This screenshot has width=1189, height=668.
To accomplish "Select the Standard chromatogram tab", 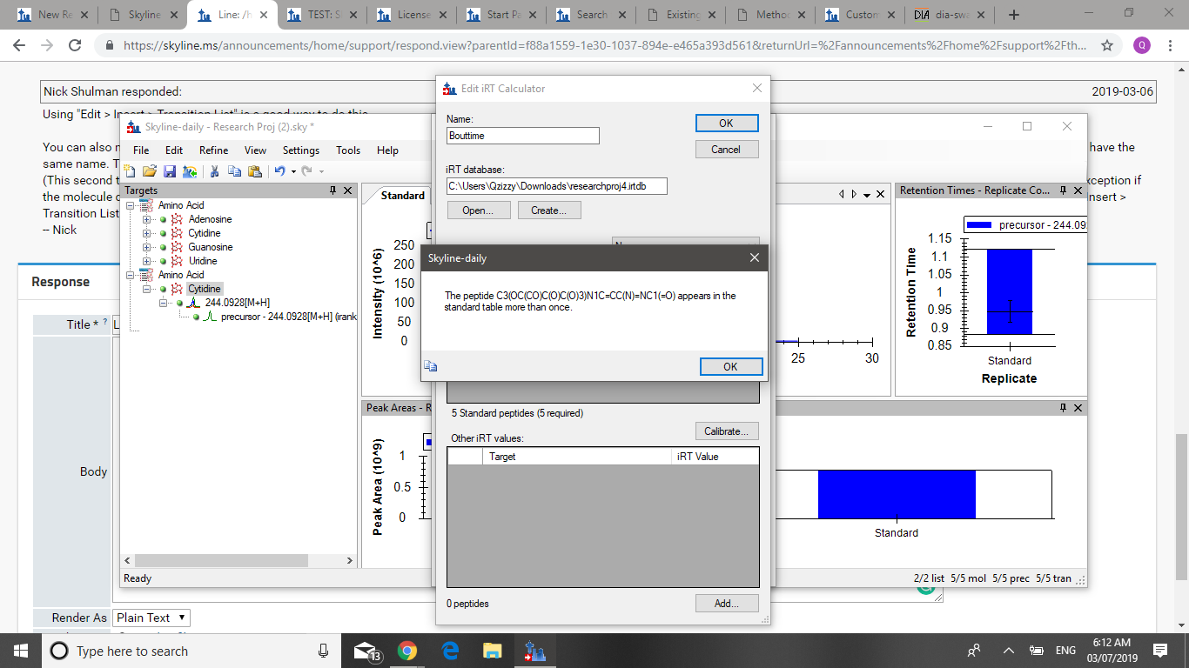I will [x=402, y=196].
